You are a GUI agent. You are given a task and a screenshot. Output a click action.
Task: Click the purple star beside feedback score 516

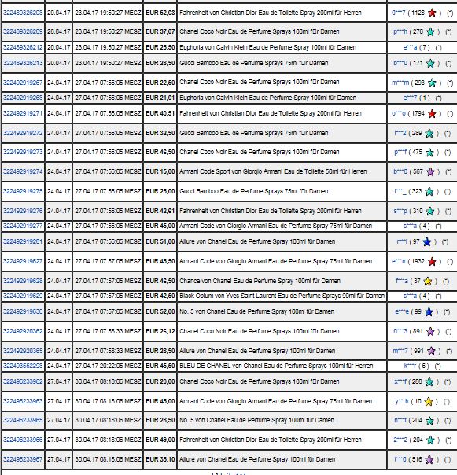coord(429,459)
